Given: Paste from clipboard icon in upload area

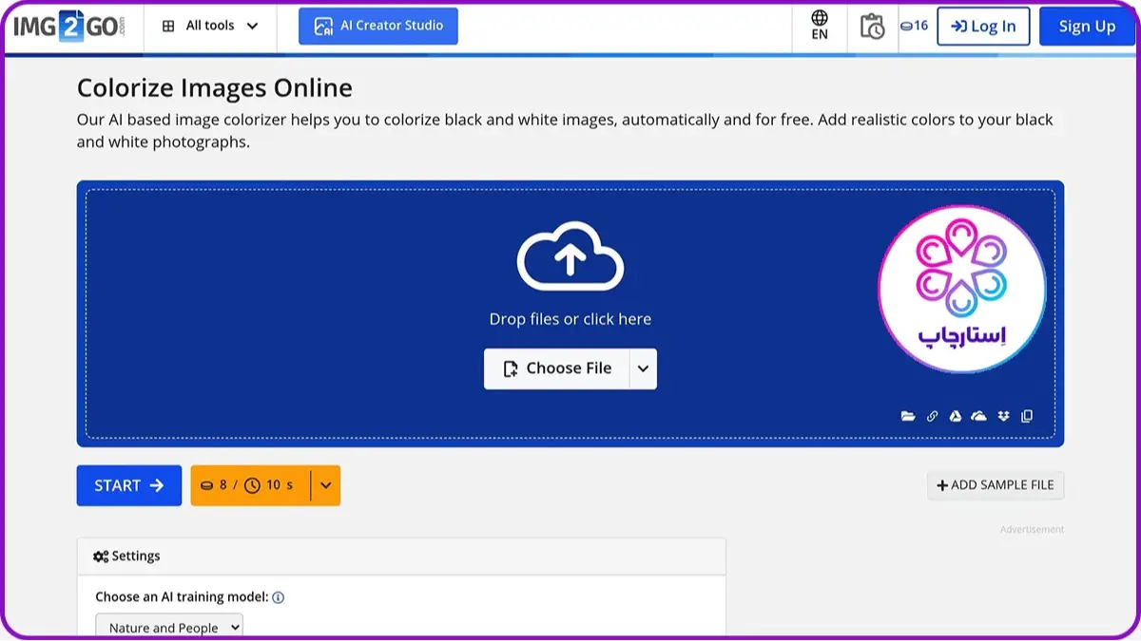Looking at the screenshot, I should point(1027,416).
